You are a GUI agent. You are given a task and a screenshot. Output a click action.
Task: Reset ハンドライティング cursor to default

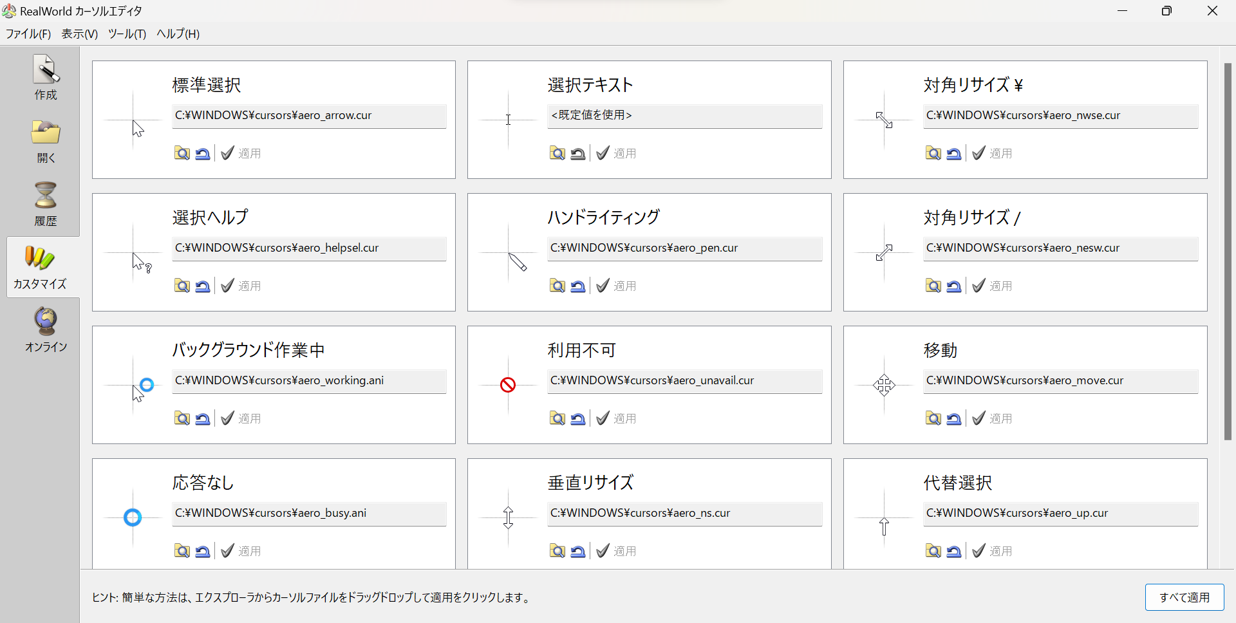pyautogui.click(x=578, y=286)
